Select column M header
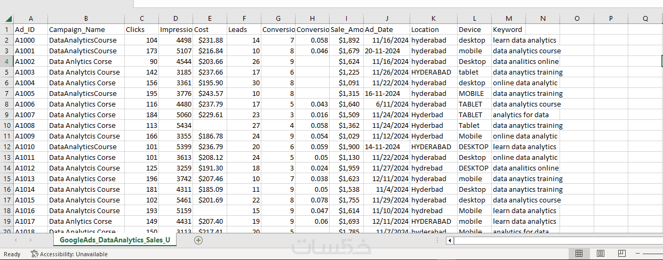This screenshot has height=260, width=663. (x=508, y=19)
